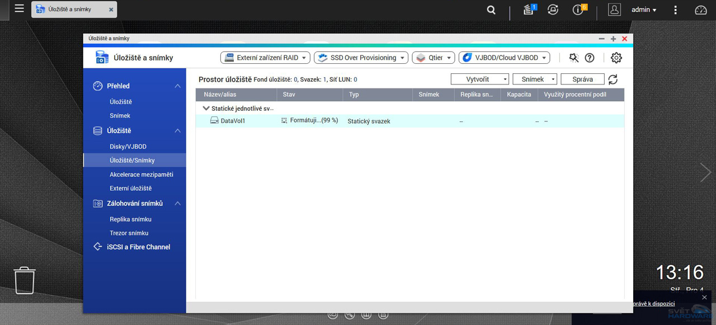Open the external backup sync icon in taskbar
Screen dimensions: 716x325
point(553,10)
